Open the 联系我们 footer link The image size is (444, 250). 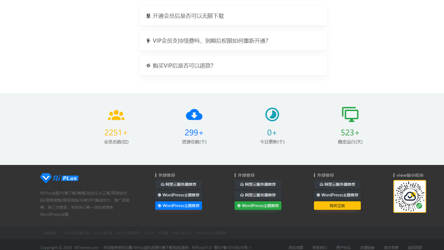click(320, 248)
